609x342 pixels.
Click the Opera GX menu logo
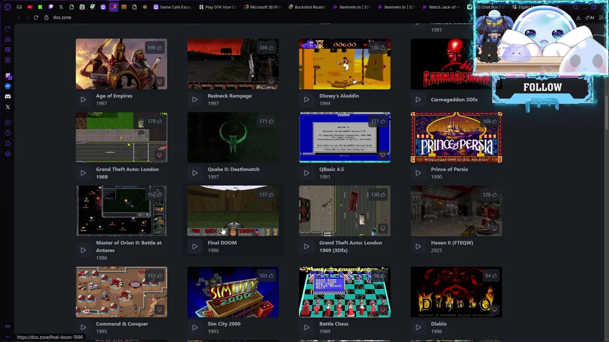click(8, 7)
